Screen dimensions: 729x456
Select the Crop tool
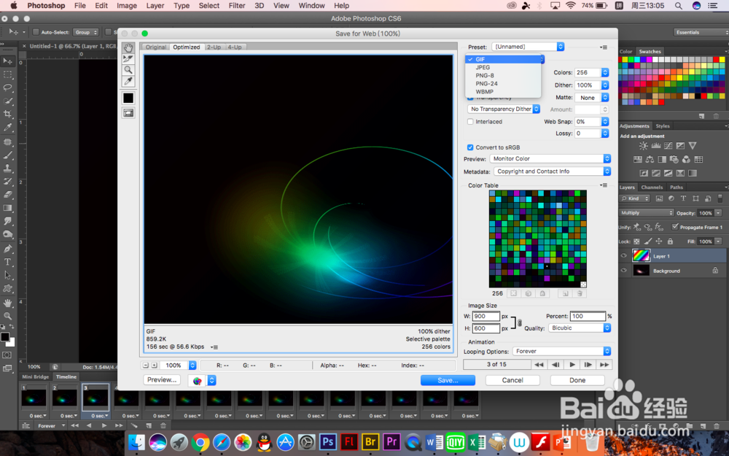point(7,114)
